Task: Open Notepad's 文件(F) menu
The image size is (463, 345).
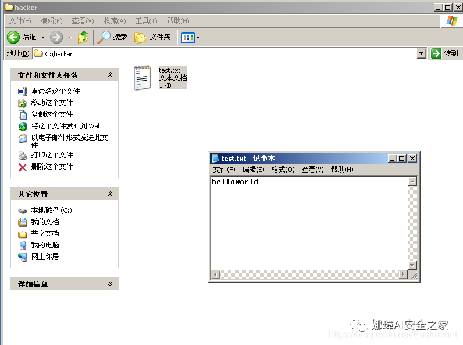Action: [x=224, y=170]
